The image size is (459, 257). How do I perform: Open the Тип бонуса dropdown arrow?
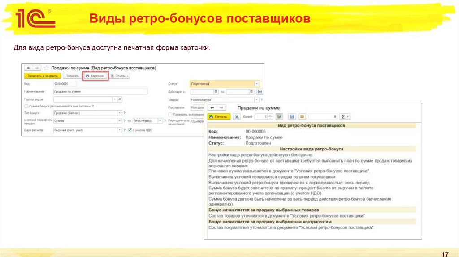(x=119, y=113)
